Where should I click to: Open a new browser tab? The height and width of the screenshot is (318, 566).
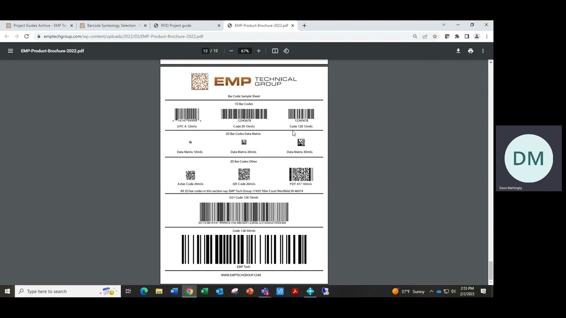(x=304, y=26)
